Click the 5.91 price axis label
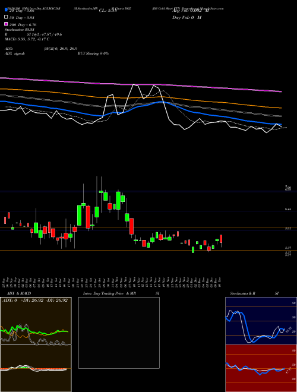 tap(288, 228)
